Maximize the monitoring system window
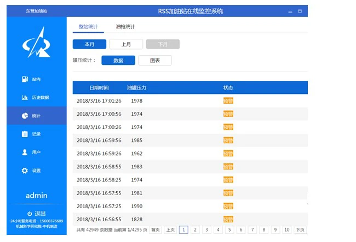 pyautogui.click(x=300, y=11)
